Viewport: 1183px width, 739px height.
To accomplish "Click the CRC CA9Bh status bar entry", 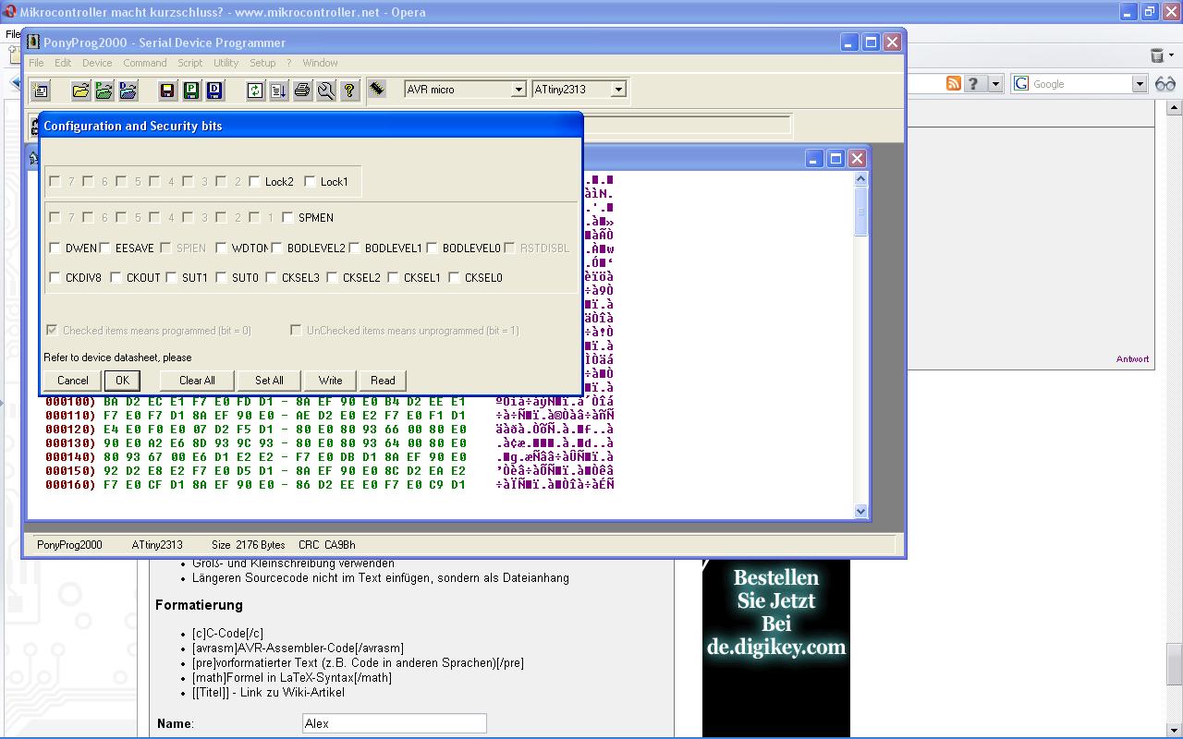I will pos(327,545).
